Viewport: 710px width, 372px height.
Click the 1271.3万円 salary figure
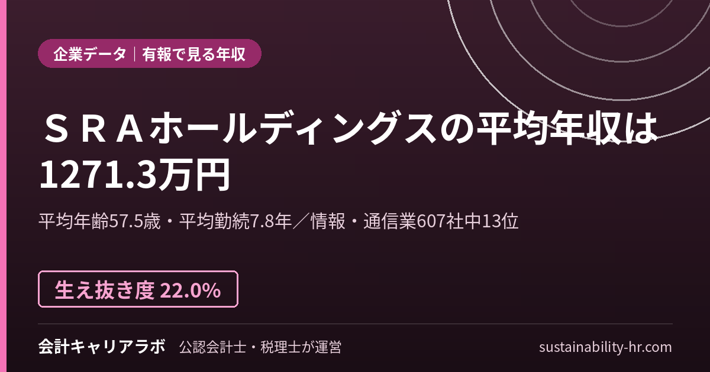click(x=134, y=175)
